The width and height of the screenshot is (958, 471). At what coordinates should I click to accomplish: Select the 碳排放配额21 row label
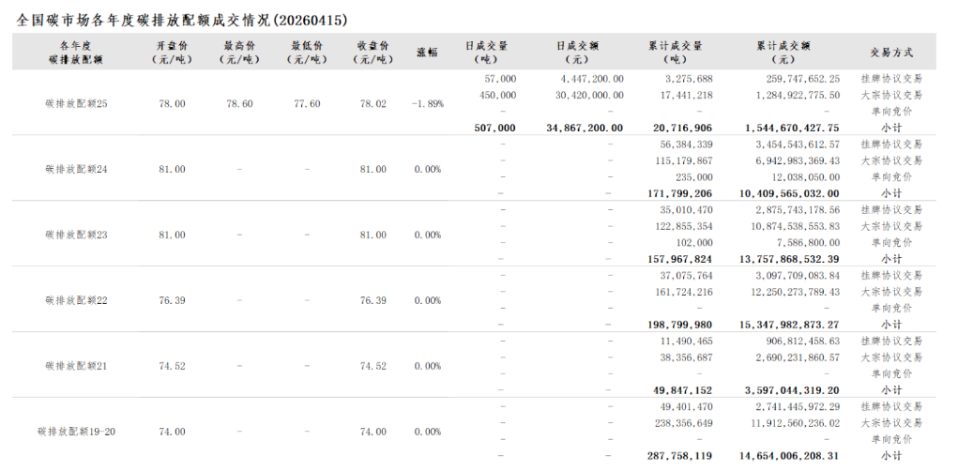point(77,366)
